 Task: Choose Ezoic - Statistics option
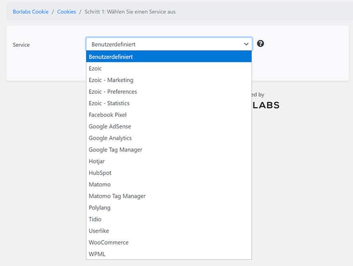[169, 103]
